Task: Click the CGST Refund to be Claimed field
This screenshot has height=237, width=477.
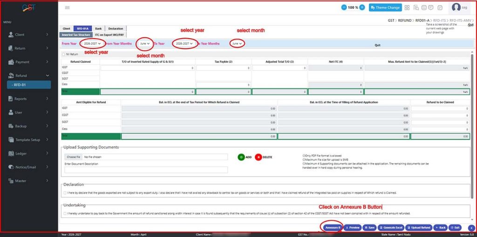Action: [440, 115]
